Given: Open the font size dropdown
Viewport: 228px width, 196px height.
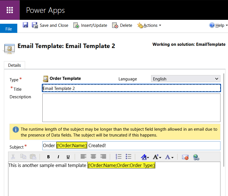Looking at the screenshot, I should pos(157,157).
